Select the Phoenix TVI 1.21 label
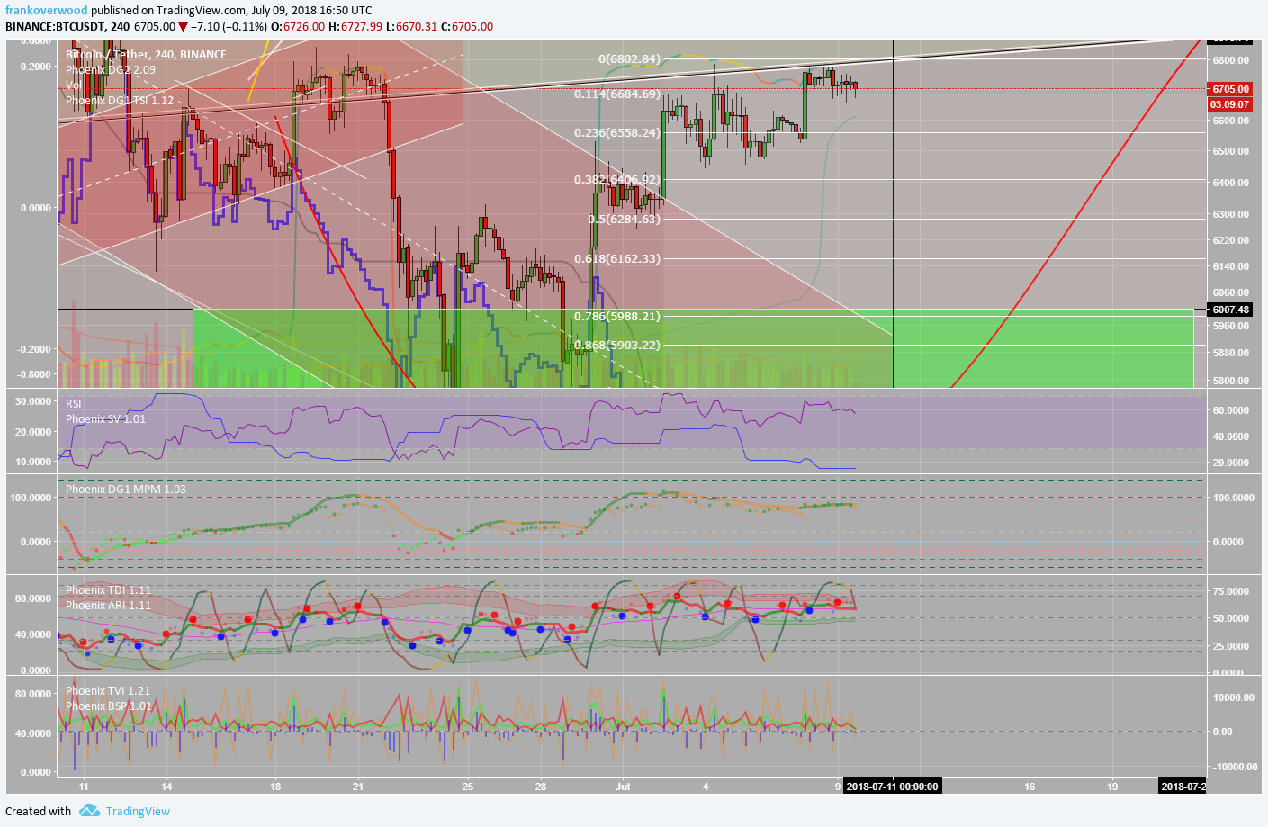Viewport: 1268px width, 827px height. (x=108, y=690)
